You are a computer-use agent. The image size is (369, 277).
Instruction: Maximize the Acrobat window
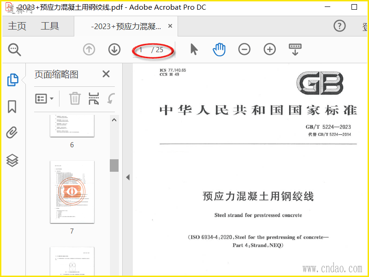pyautogui.click(x=354, y=7)
